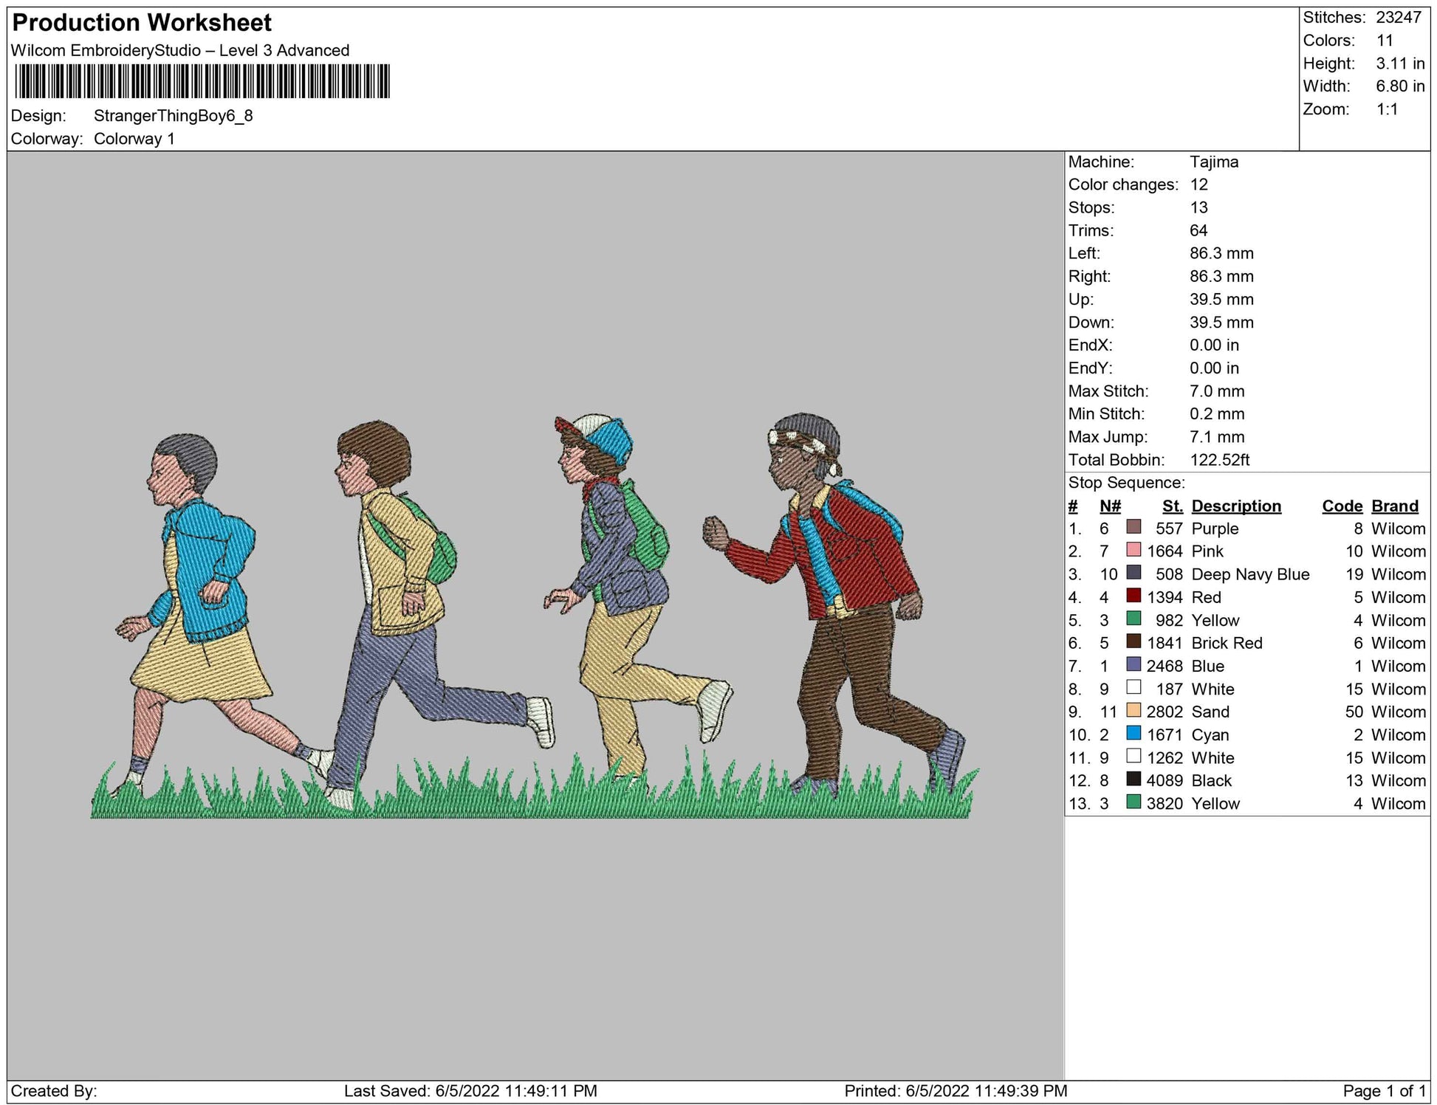Click the Purple thread color swatch
1437x1105 pixels.
pos(1134,527)
